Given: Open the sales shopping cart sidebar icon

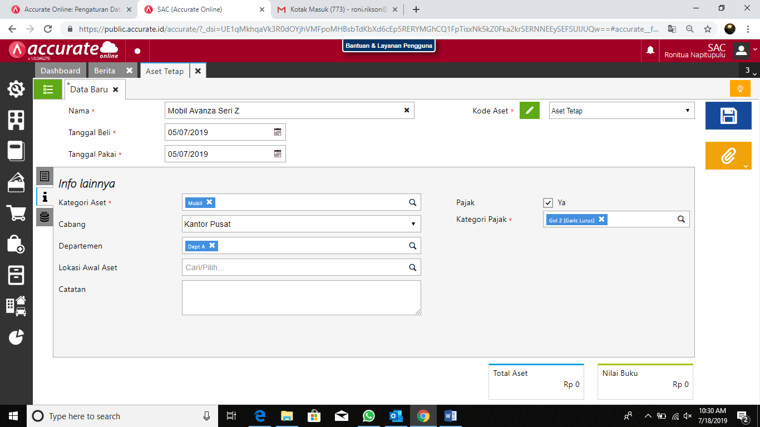Looking at the screenshot, I should tap(16, 213).
